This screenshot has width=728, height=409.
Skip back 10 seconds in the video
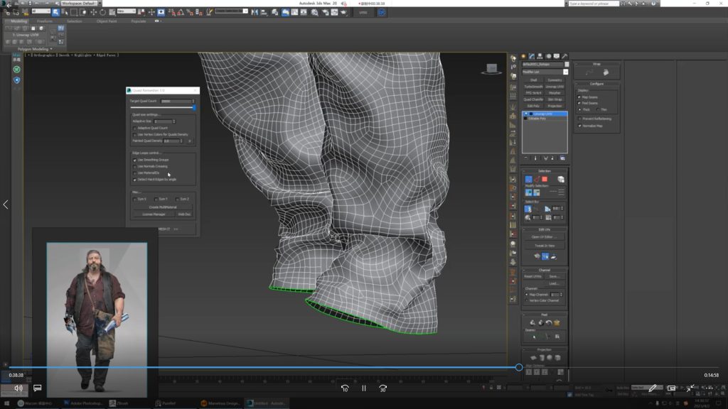[344, 388]
